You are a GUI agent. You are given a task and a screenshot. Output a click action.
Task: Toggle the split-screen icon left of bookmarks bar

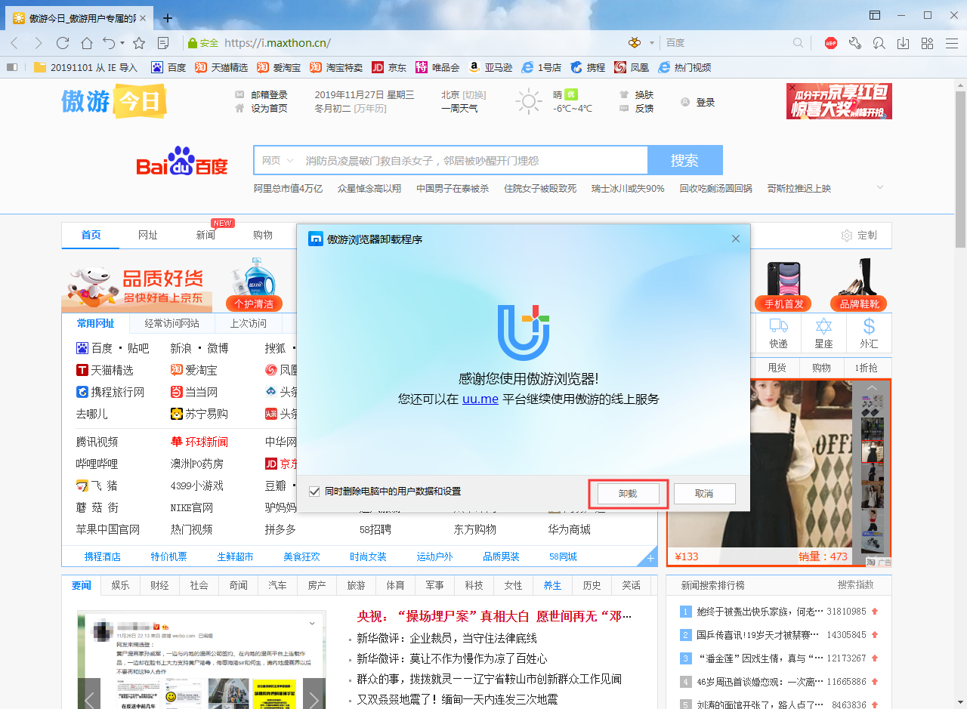(x=11, y=67)
